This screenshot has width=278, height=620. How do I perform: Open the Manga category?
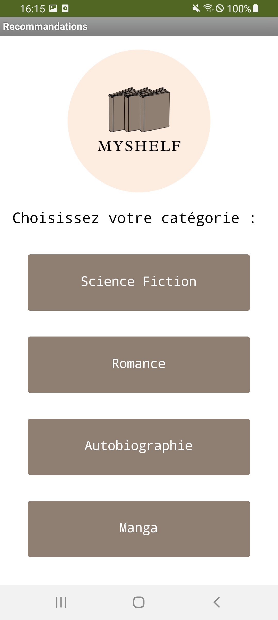[139, 529]
